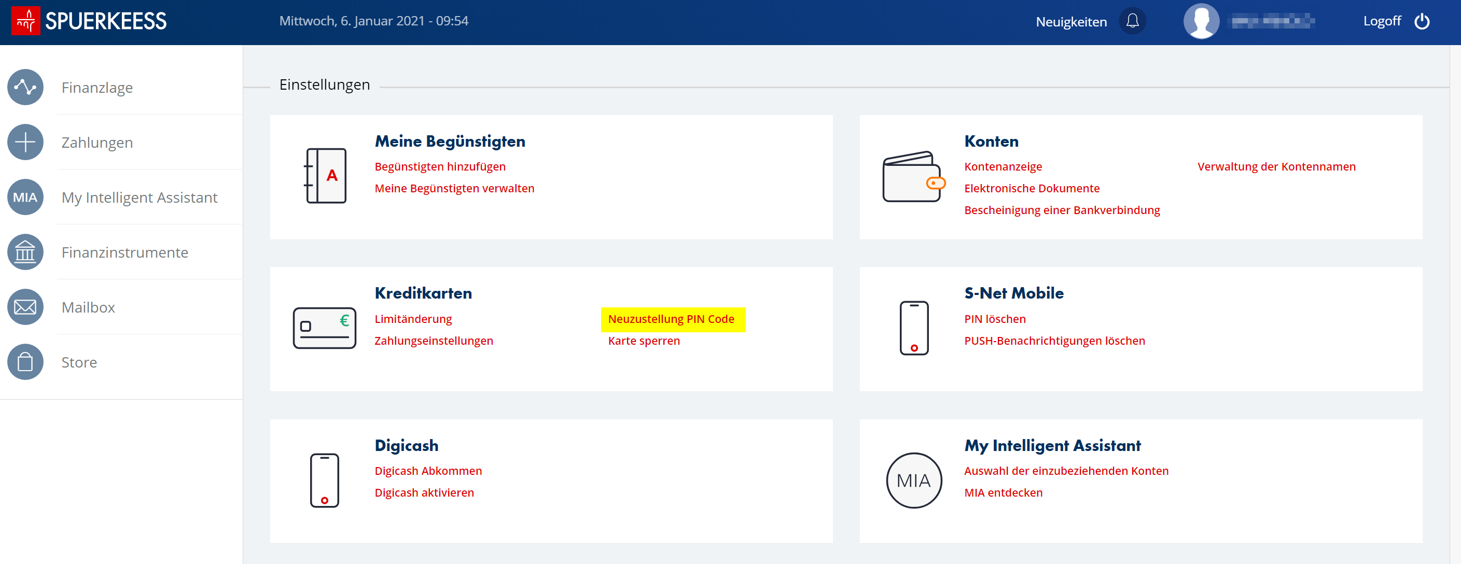Open Neuzustellung PIN Code link
1461x564 pixels.
coord(671,319)
